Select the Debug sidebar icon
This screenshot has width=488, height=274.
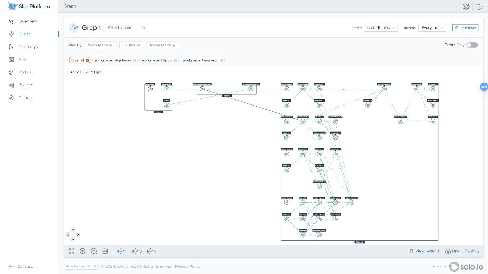(x=11, y=98)
